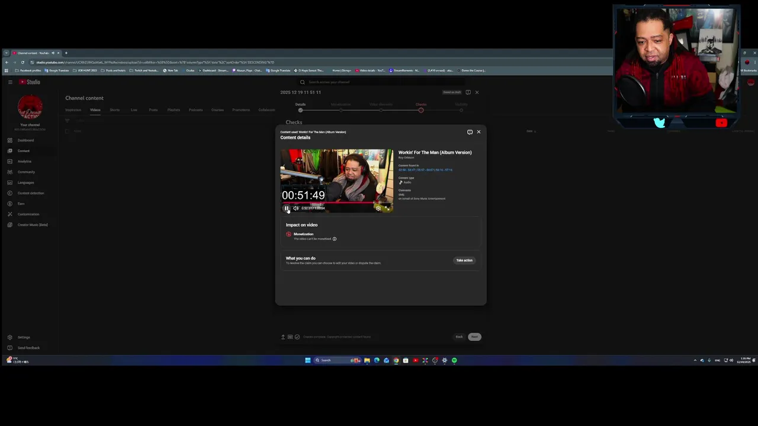
Task: Click the filter icon above the video list
Action: 67,121
